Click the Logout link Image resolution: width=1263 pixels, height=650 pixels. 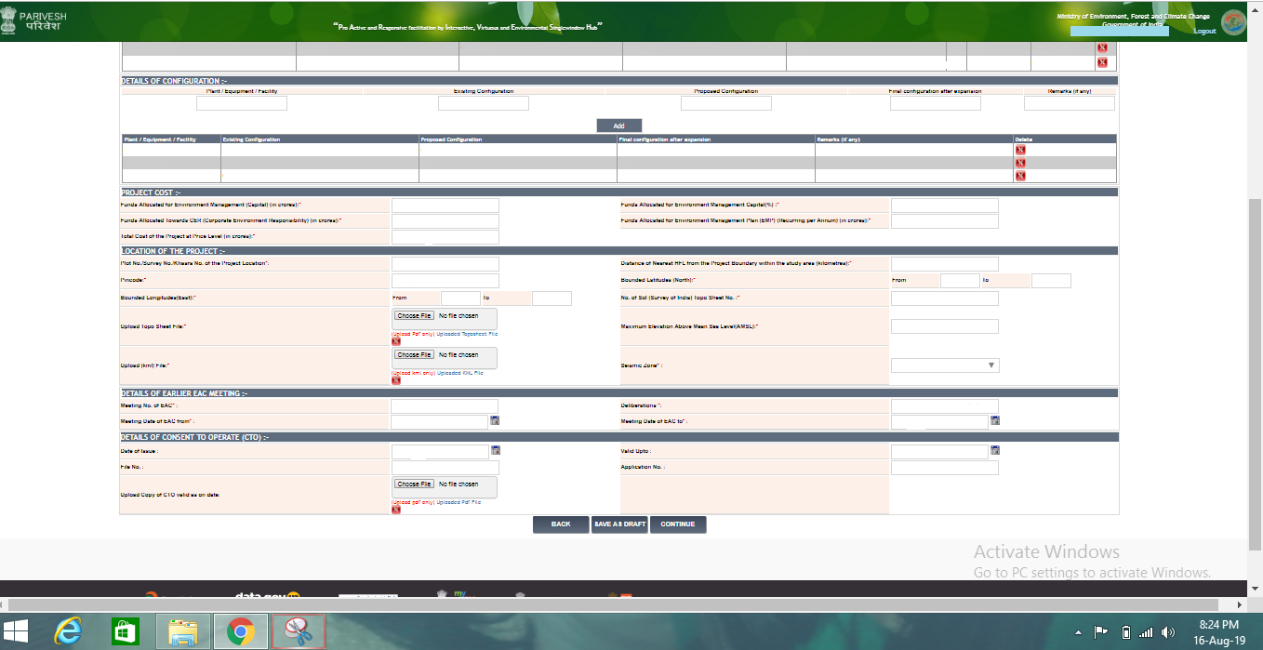(x=1204, y=32)
